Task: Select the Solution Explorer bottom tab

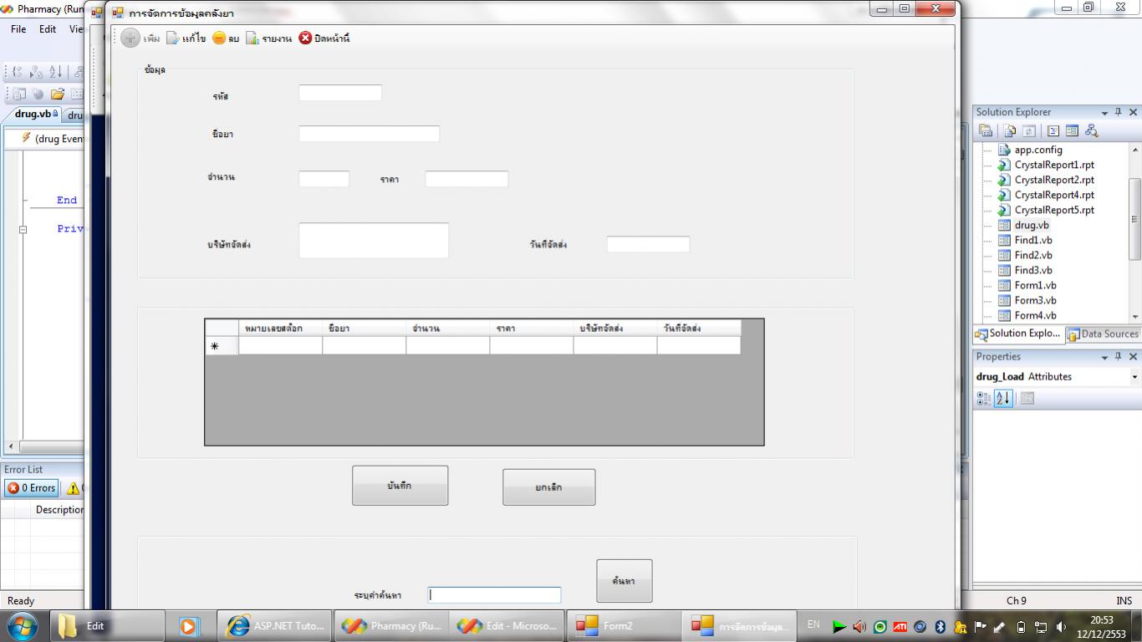Action: pos(1017,334)
